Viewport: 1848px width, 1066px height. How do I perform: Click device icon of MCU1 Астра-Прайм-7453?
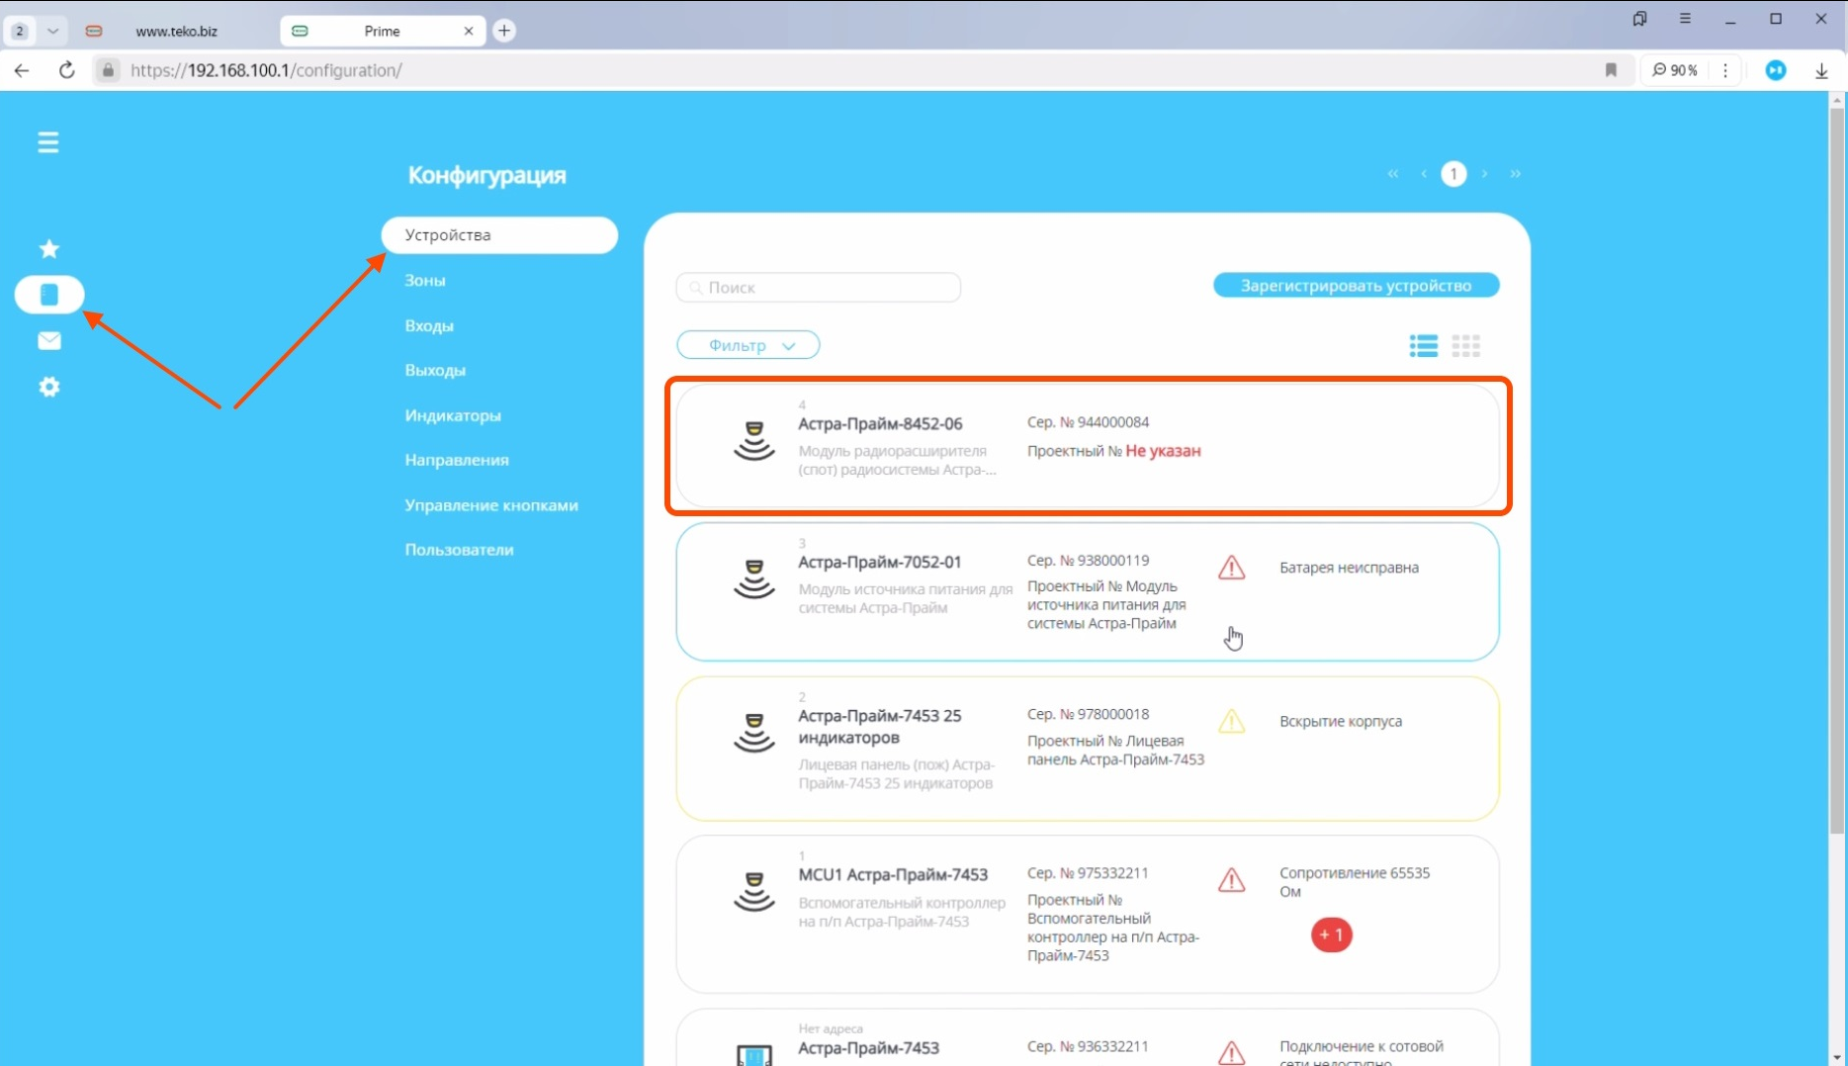[753, 892]
